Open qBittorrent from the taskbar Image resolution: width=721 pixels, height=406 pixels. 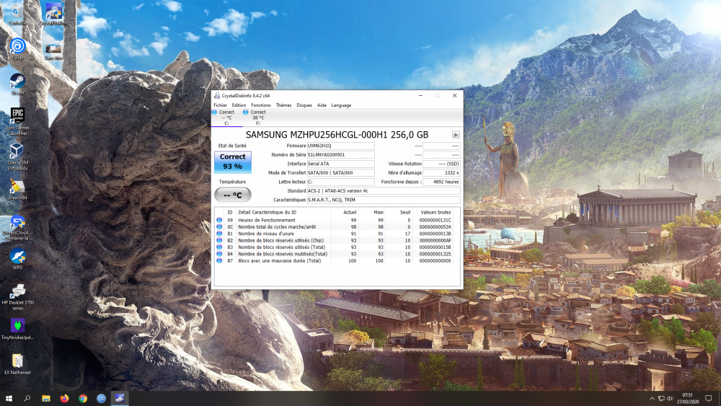[101, 398]
